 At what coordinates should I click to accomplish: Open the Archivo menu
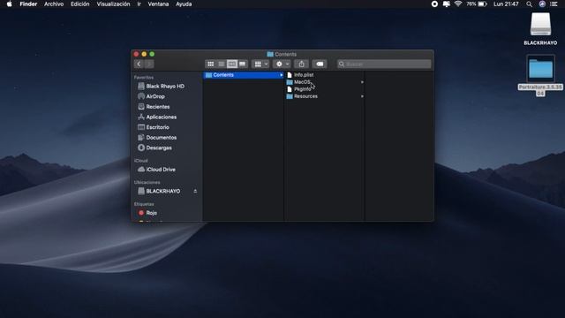[54, 4]
